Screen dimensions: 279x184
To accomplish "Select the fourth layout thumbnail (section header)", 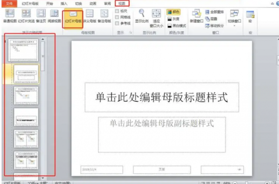I will (26, 117).
